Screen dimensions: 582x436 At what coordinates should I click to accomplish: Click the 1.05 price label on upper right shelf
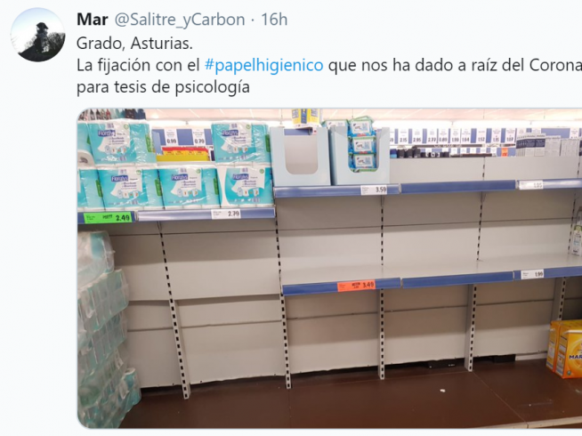click(x=530, y=185)
